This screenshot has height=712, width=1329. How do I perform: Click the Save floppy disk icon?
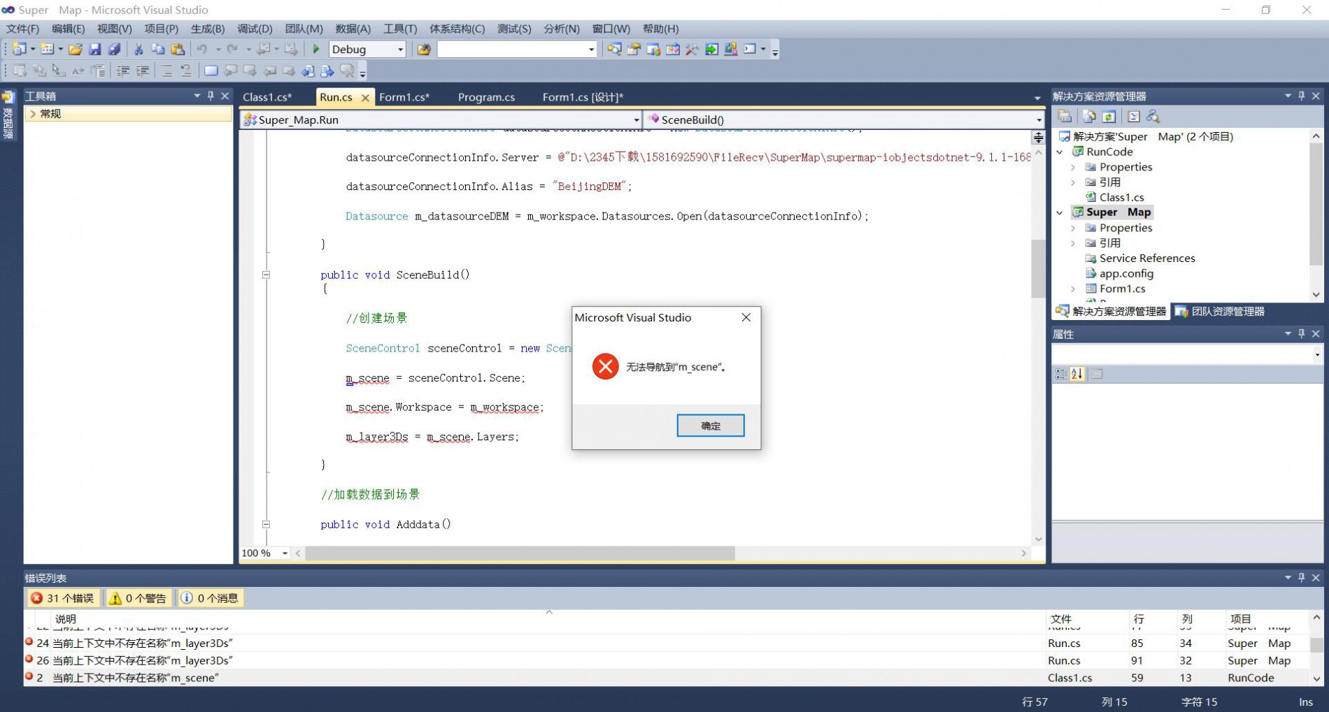(x=94, y=49)
